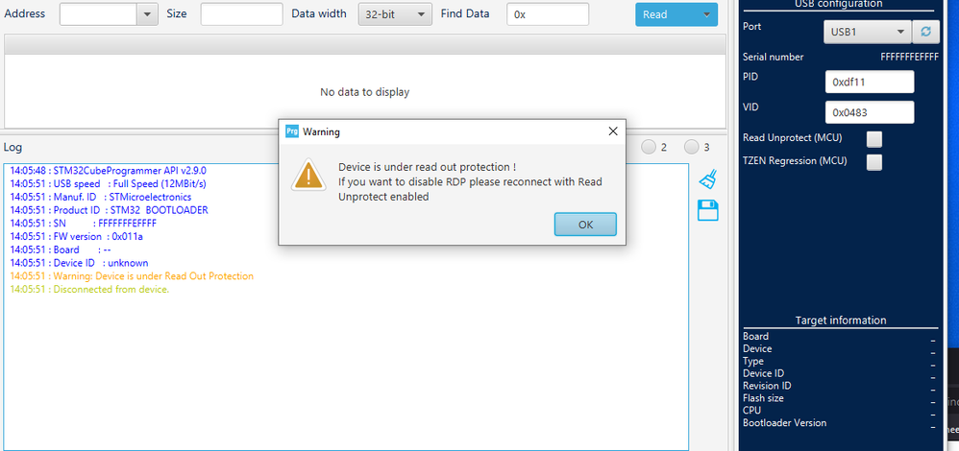Enable TZEN Regression (MCU) checkbox
This screenshot has height=451, width=959.
pos(874,162)
